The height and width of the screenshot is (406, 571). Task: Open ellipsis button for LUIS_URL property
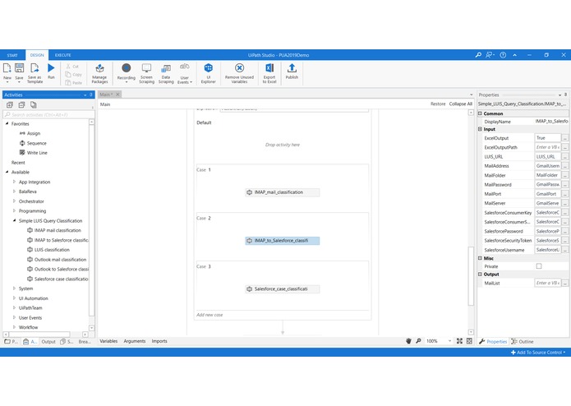click(x=564, y=157)
